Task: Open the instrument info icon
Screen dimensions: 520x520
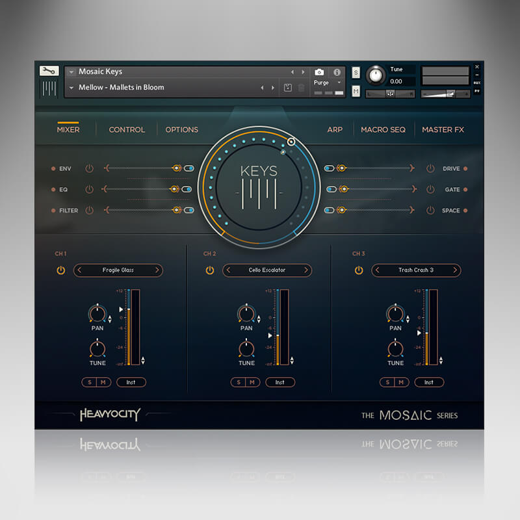Action: click(x=337, y=72)
